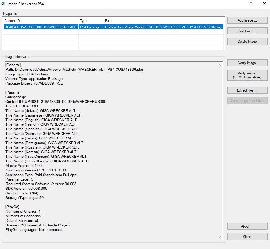Click the Image Type: PS4 Package line
Viewport: 270px width, 249px height.
tap(27, 74)
